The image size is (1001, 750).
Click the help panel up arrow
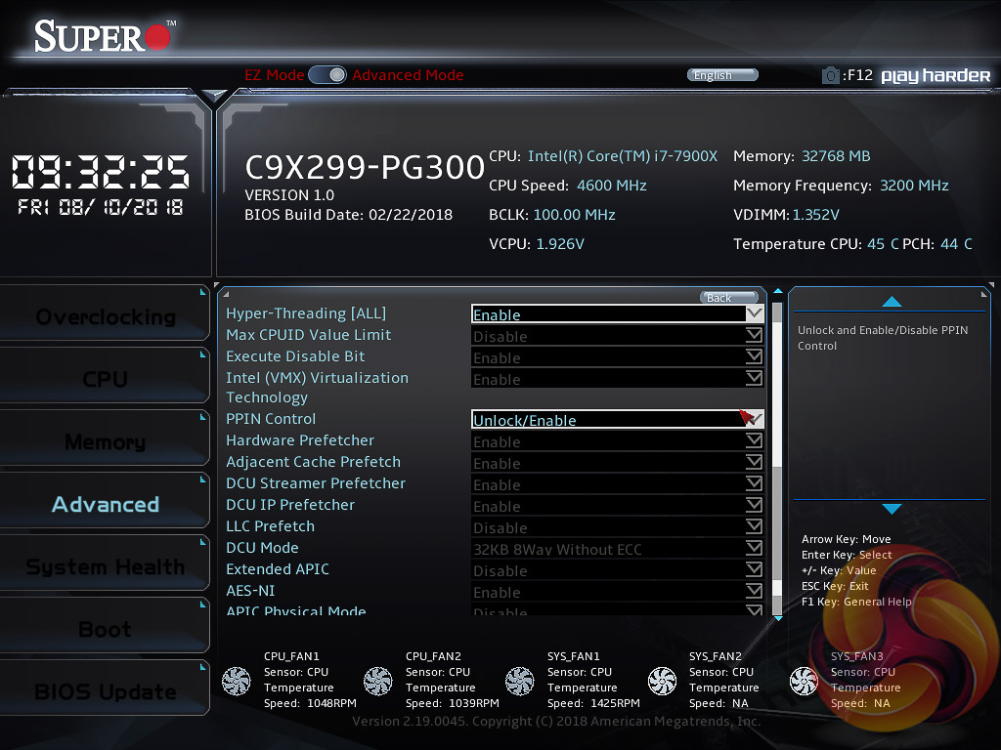(892, 302)
